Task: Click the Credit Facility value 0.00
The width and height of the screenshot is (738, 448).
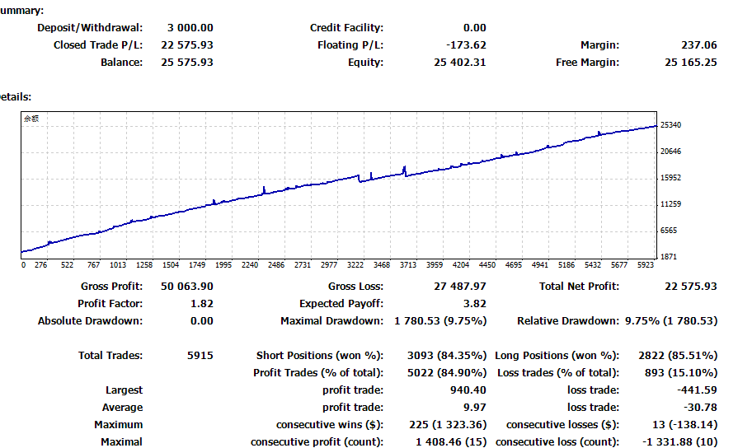Action: [474, 28]
